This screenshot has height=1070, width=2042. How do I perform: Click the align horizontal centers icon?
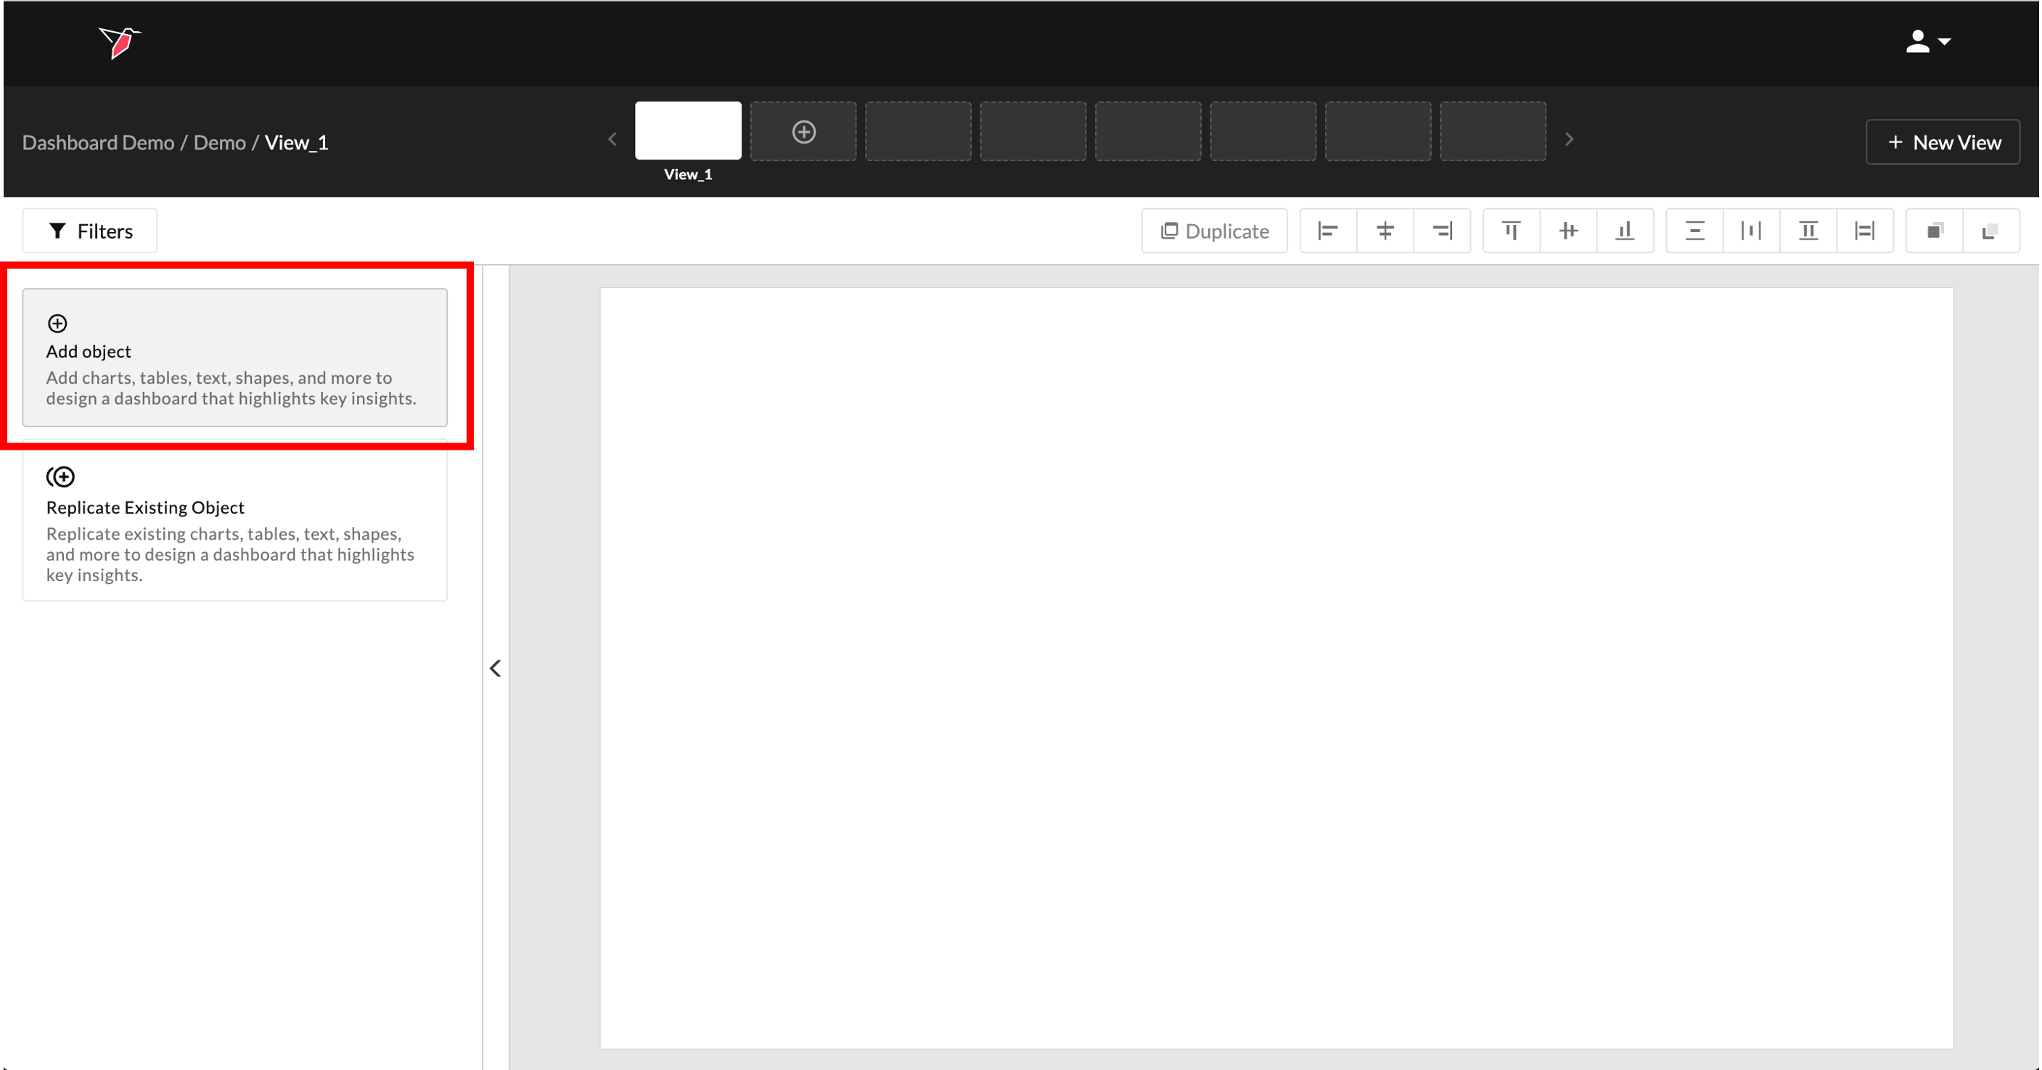pos(1385,231)
